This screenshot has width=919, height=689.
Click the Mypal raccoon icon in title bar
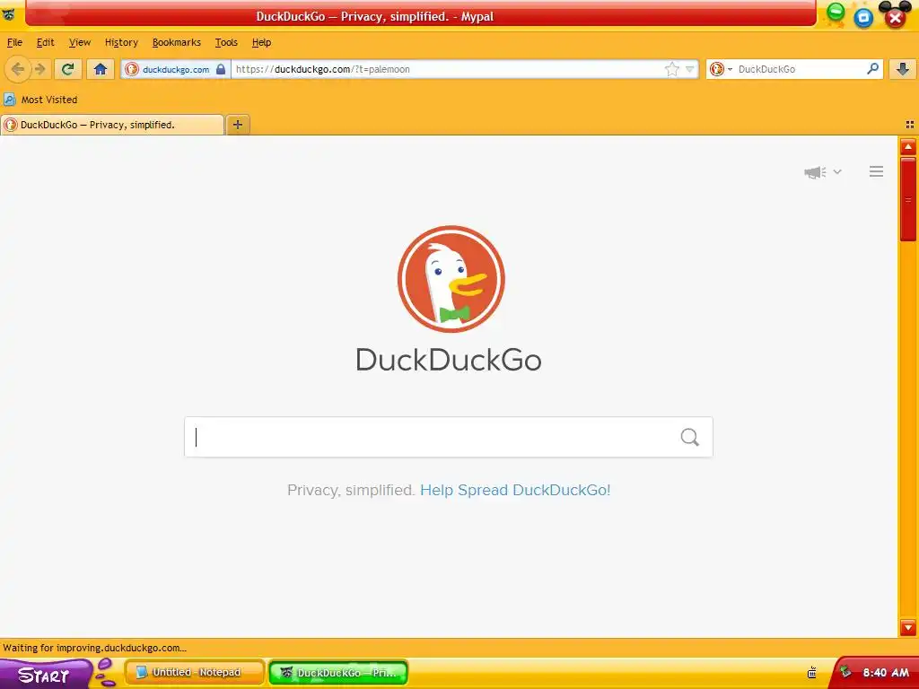click(8, 14)
